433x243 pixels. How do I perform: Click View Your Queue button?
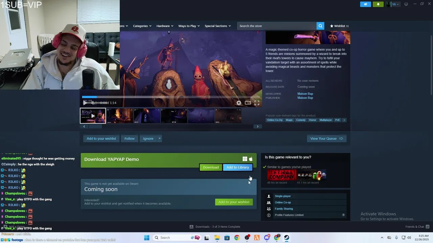[326, 139]
